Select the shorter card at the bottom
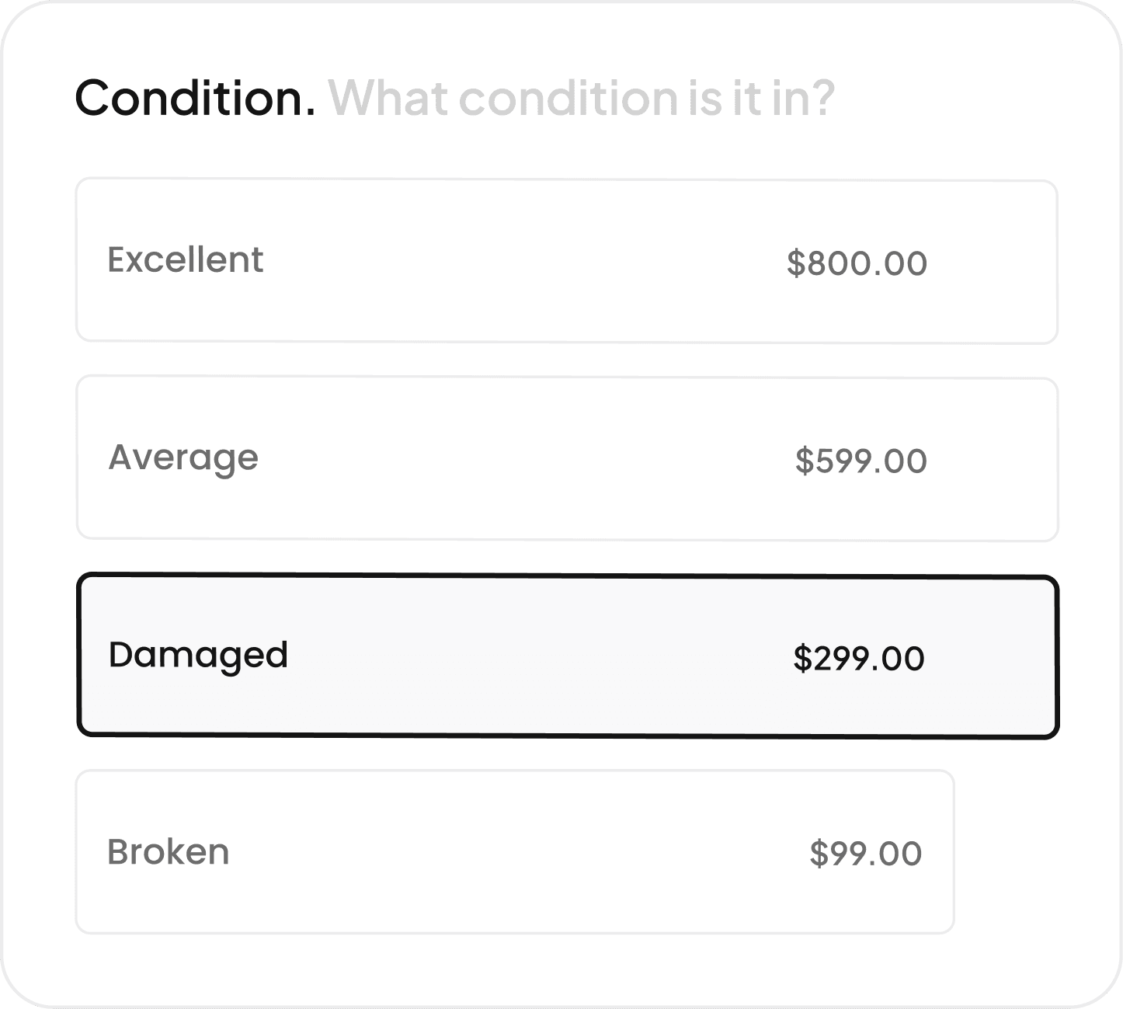Image resolution: width=1123 pixels, height=1009 pixels. [514, 852]
